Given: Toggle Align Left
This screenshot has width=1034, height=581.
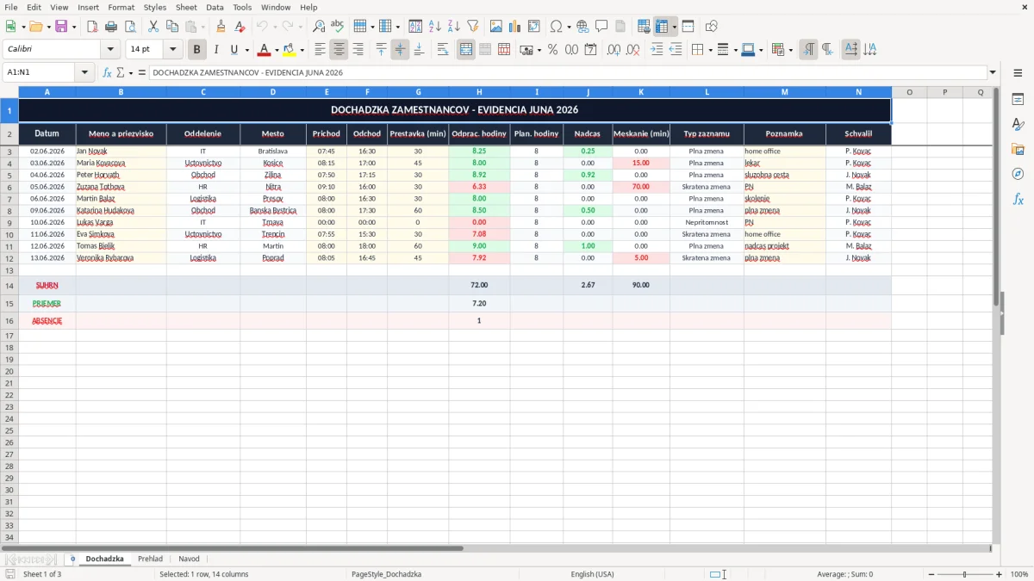Looking at the screenshot, I should tap(320, 50).
